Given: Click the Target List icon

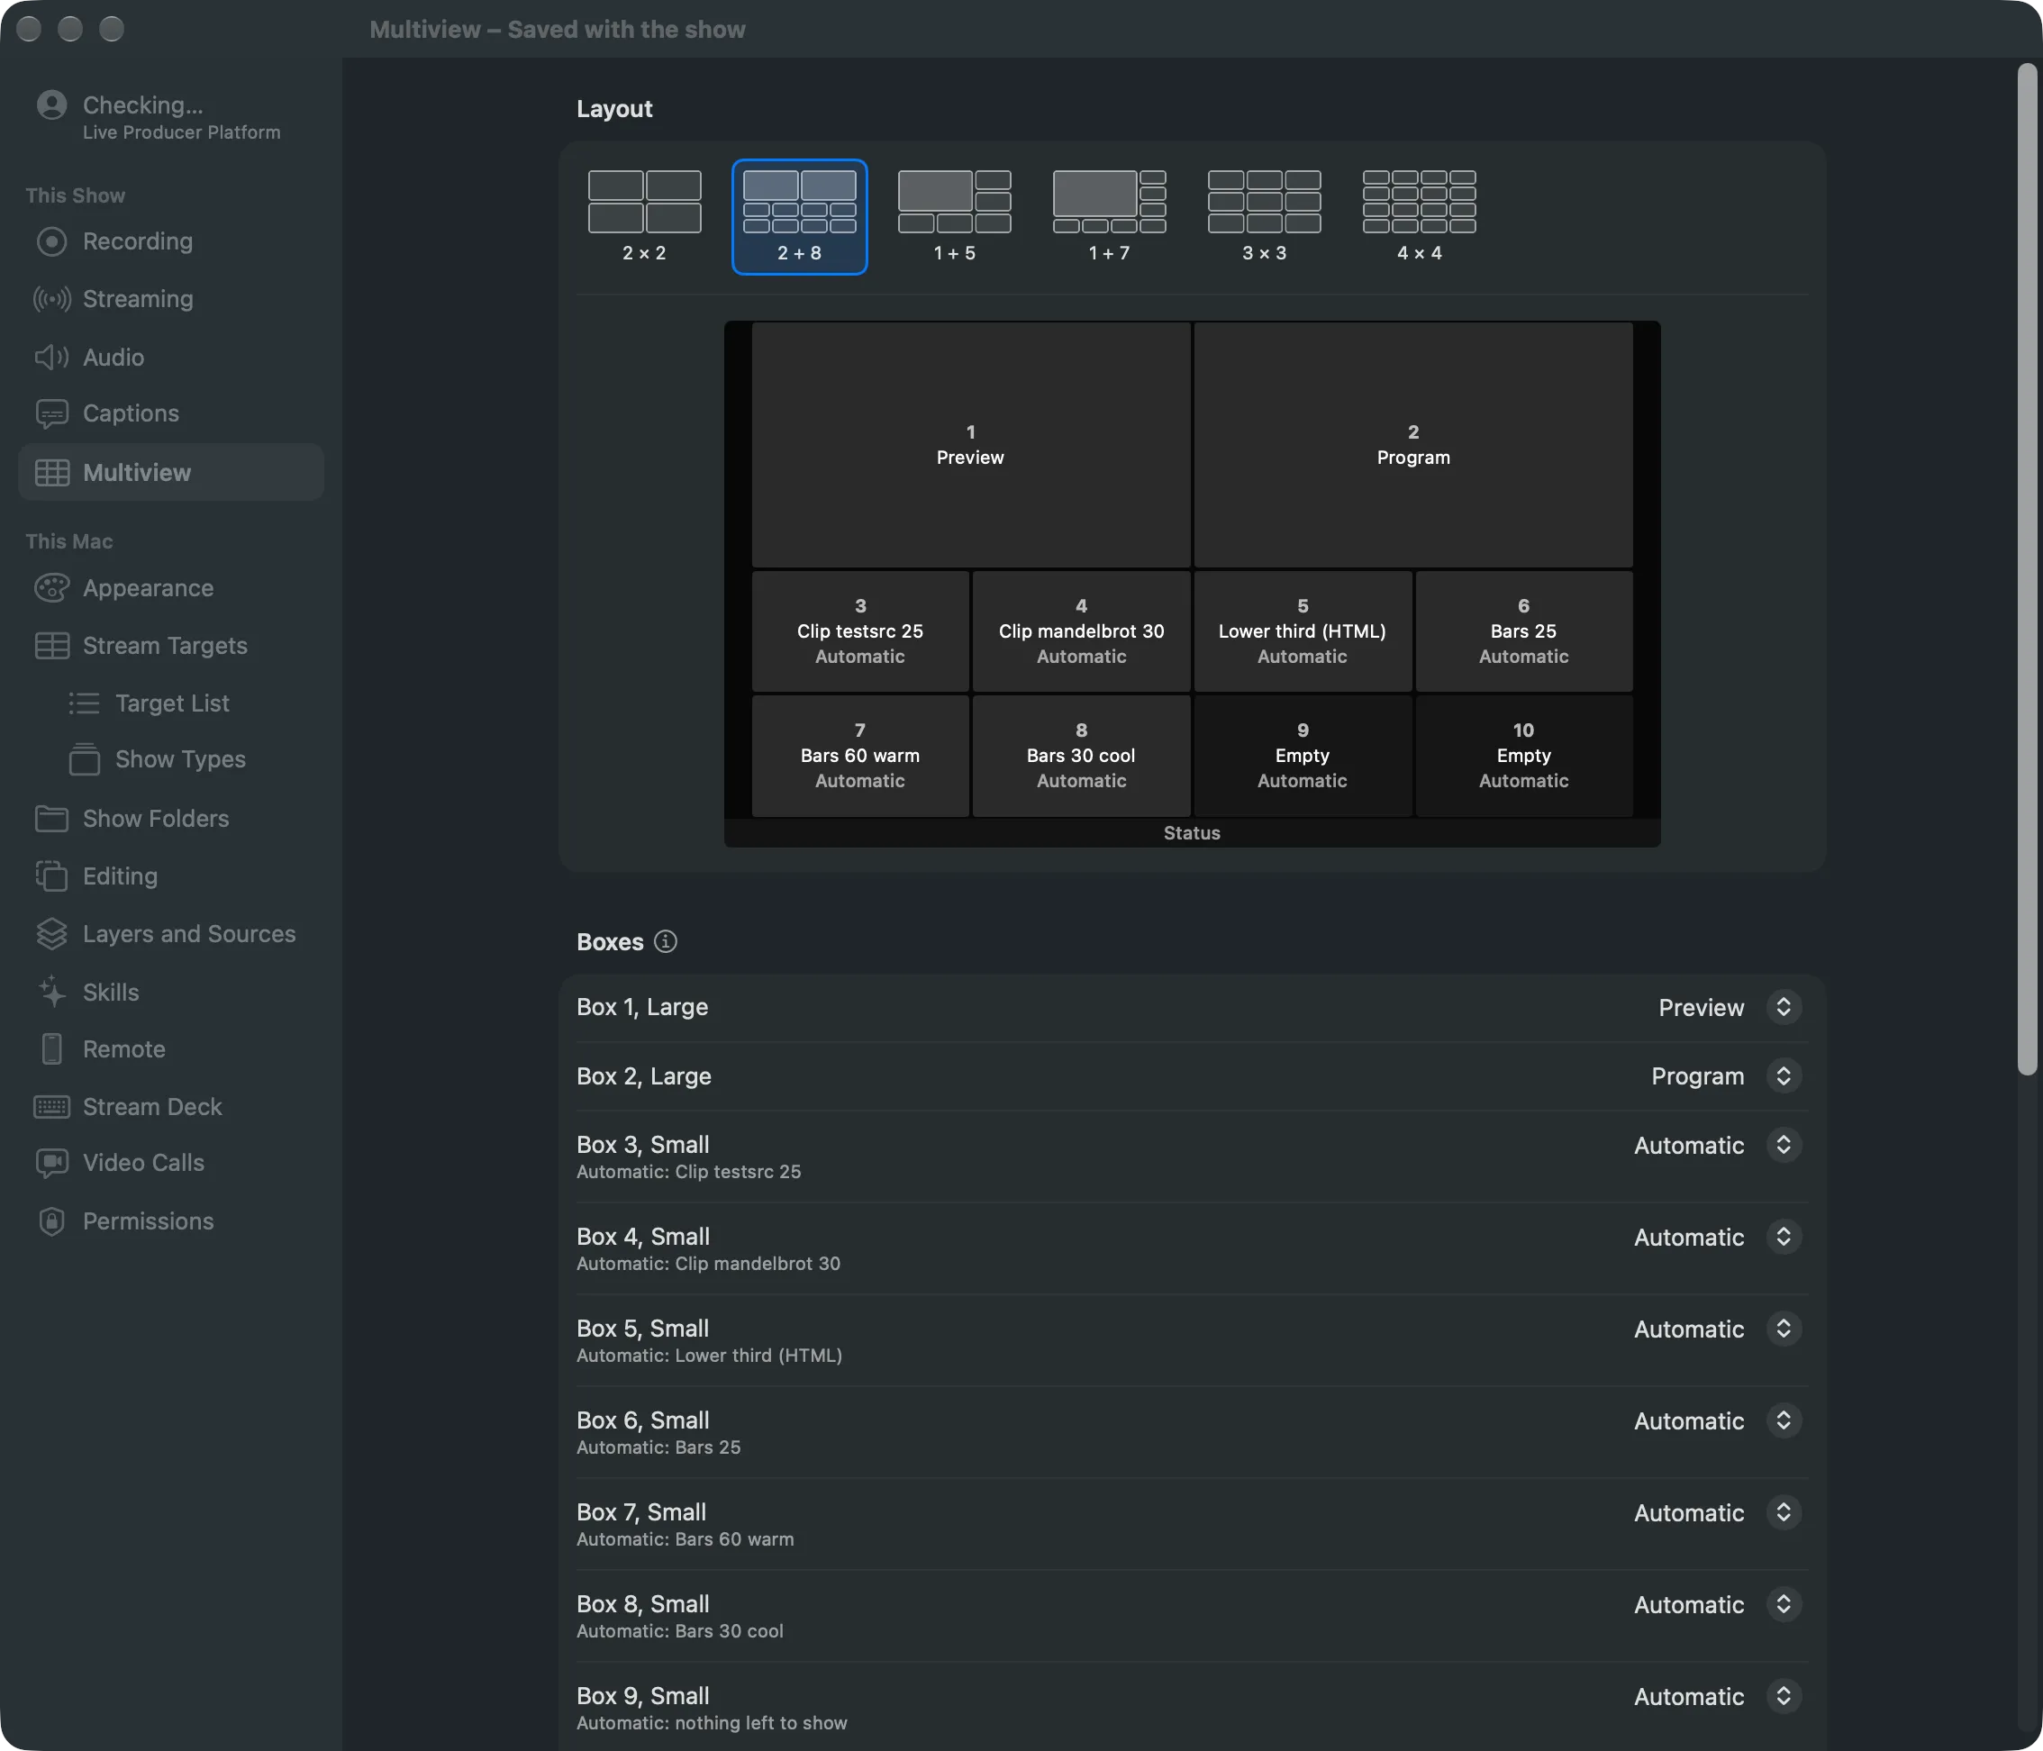Looking at the screenshot, I should (x=84, y=703).
